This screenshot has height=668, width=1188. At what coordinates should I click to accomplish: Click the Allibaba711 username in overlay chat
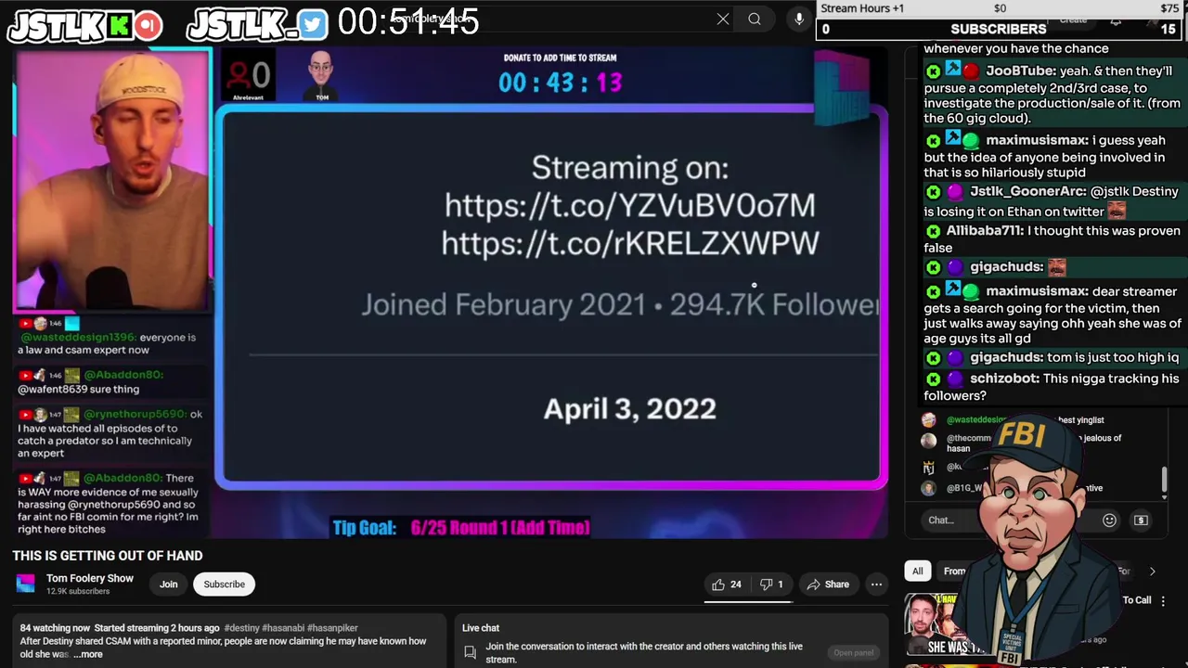985,231
